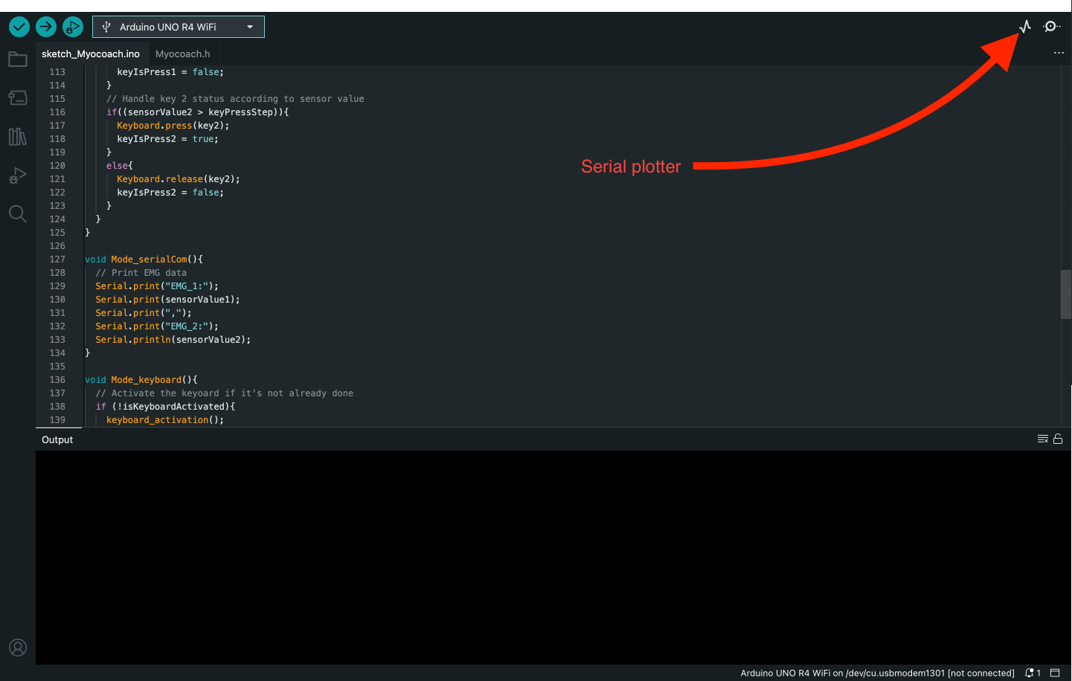Start debugging with the Debug toolbar button
This screenshot has width=1072, height=681.
[73, 27]
